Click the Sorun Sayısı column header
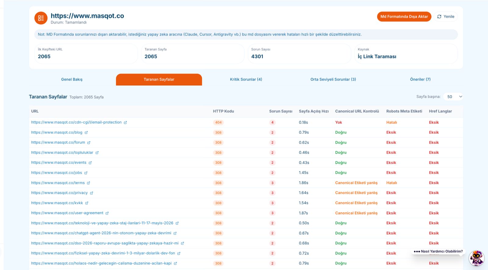The height and width of the screenshot is (270, 488). 281,111
